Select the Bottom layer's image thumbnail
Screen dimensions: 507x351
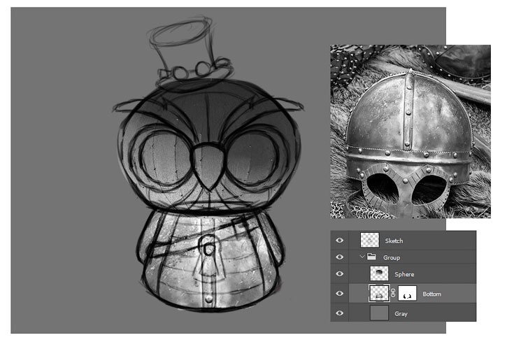[x=379, y=293]
